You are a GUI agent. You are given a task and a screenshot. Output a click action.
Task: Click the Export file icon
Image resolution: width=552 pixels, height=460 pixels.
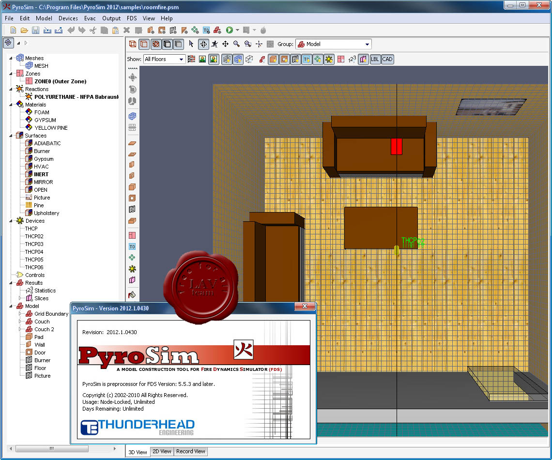coord(59,31)
